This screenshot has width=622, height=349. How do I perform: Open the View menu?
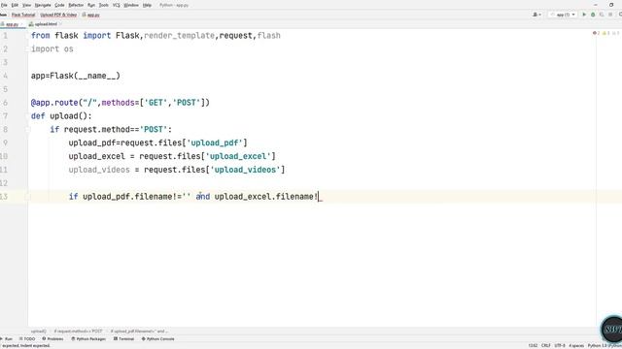(26, 5)
